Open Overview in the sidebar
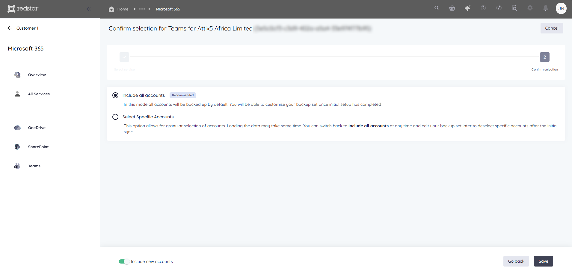572x274 pixels. [x=37, y=75]
